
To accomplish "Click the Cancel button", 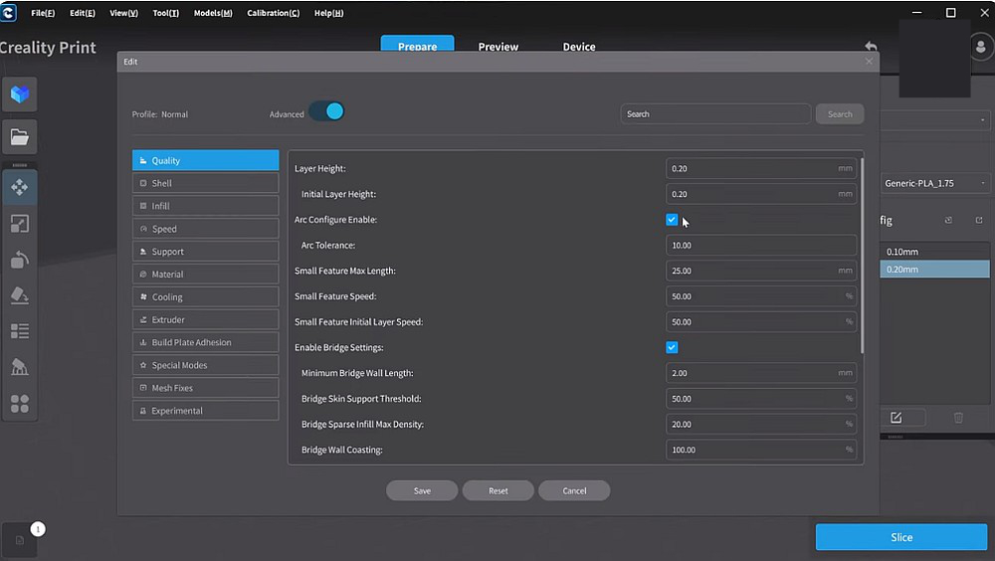I will coord(574,490).
